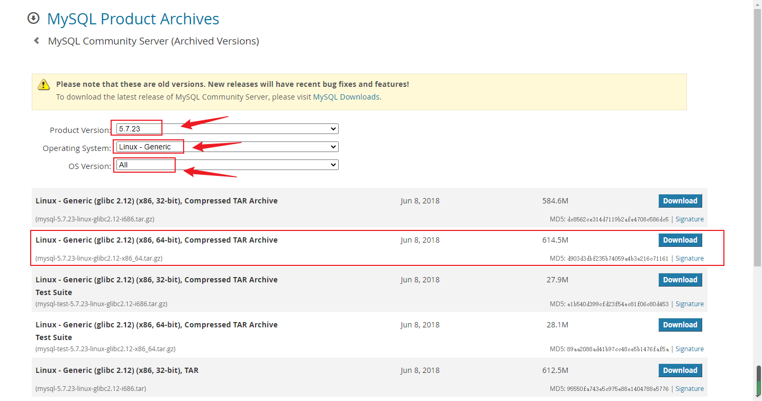Click the 584.6M file size value
Image resolution: width=762 pixels, height=401 pixels.
[x=555, y=201]
